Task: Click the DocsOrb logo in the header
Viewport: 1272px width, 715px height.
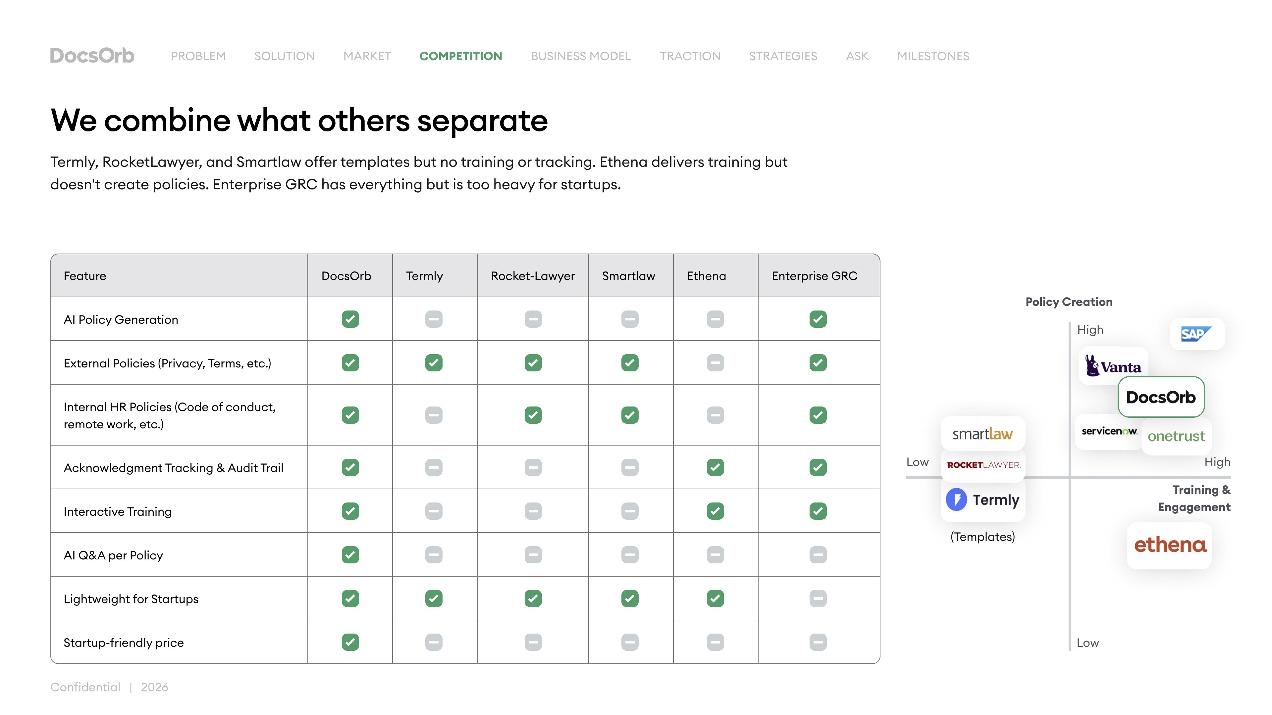Action: click(x=92, y=56)
